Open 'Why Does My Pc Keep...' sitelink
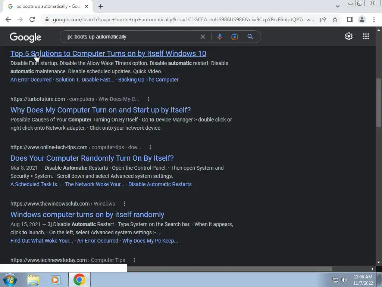 [x=150, y=241]
